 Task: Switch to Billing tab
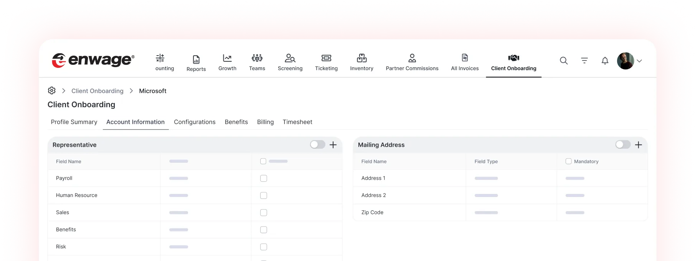[265, 122]
